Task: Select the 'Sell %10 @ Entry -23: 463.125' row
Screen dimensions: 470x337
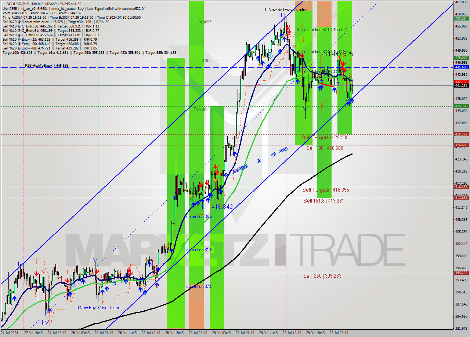Action: [50, 39]
